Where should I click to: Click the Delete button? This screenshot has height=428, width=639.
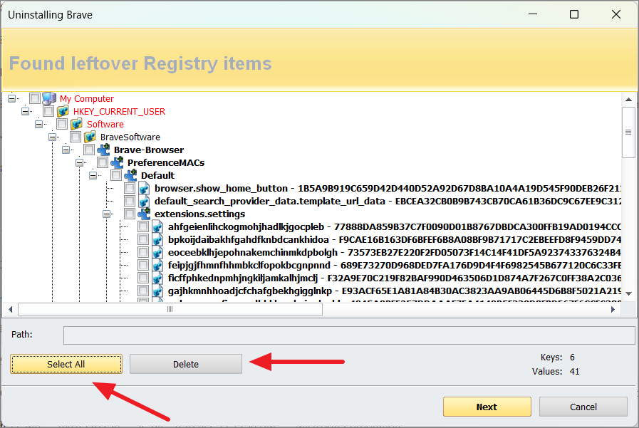pyautogui.click(x=186, y=364)
